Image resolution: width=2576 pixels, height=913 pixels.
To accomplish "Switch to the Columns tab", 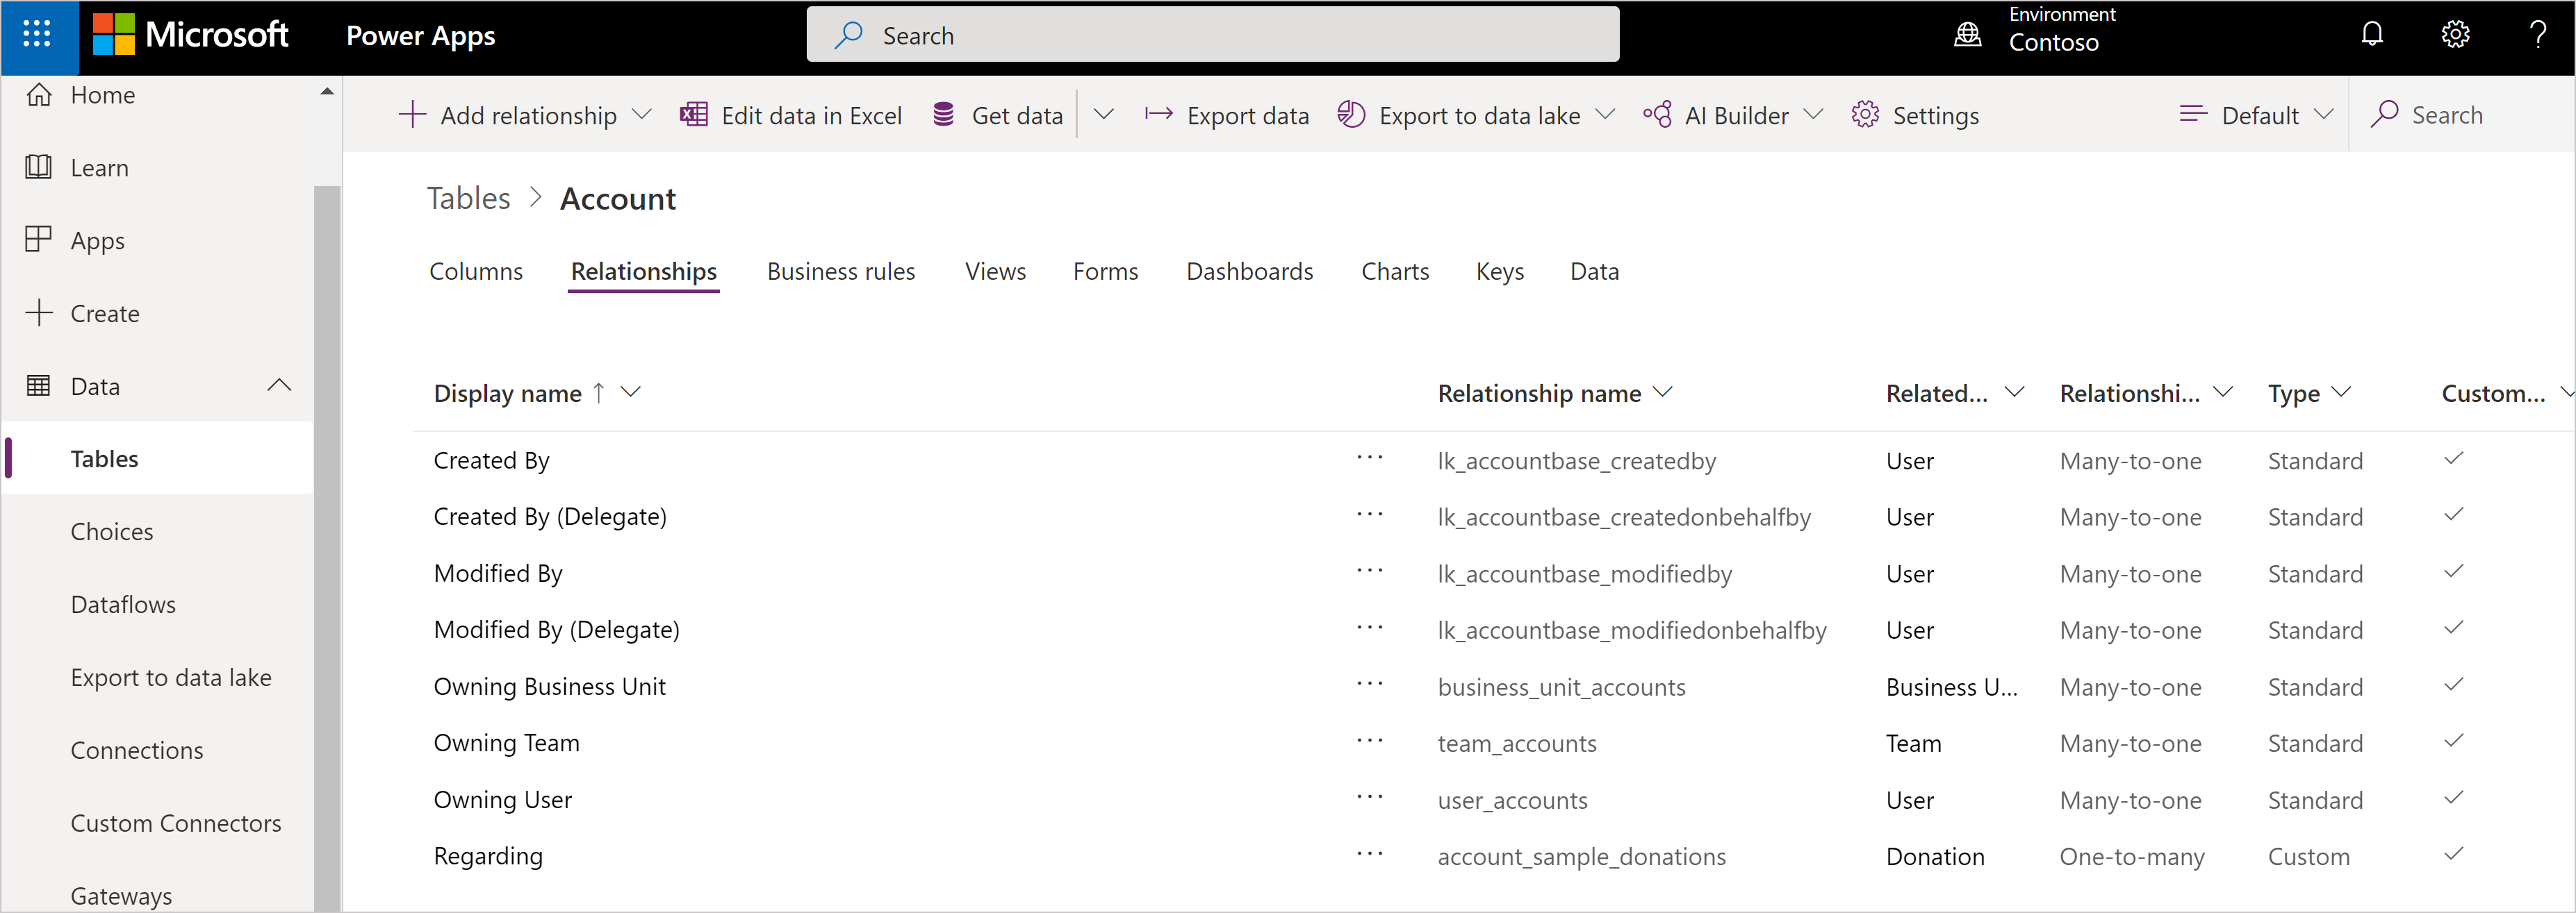I will pyautogui.click(x=473, y=271).
